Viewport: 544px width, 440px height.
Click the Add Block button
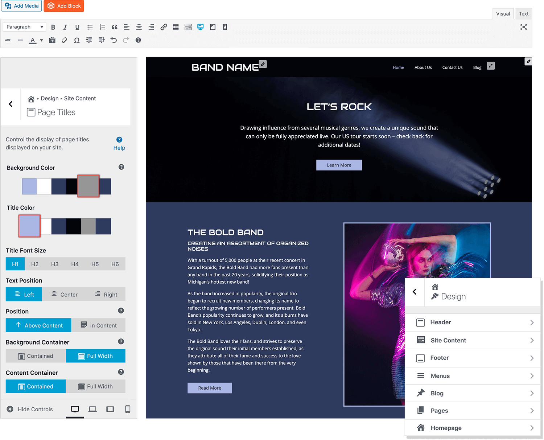pos(64,6)
